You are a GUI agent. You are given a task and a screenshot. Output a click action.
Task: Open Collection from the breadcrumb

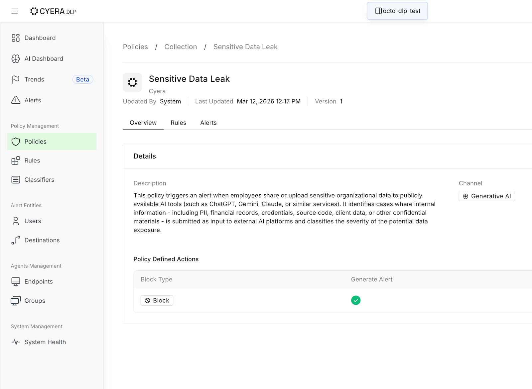(181, 47)
